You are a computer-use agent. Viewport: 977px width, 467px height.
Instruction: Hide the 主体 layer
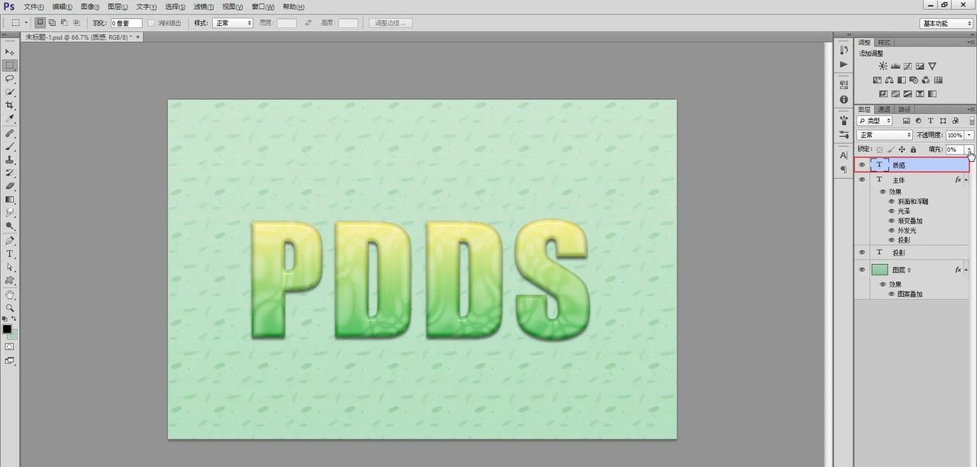[x=863, y=180]
